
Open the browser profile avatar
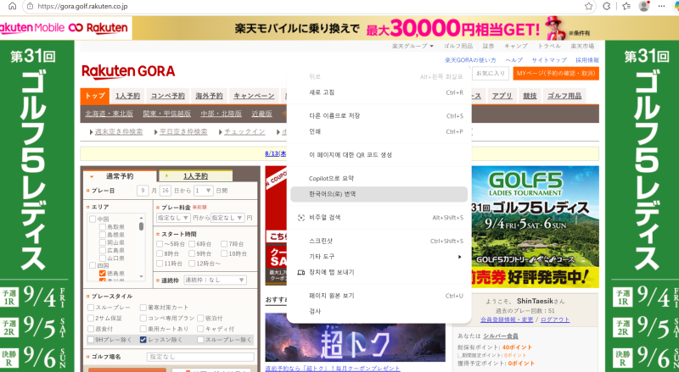tap(644, 6)
